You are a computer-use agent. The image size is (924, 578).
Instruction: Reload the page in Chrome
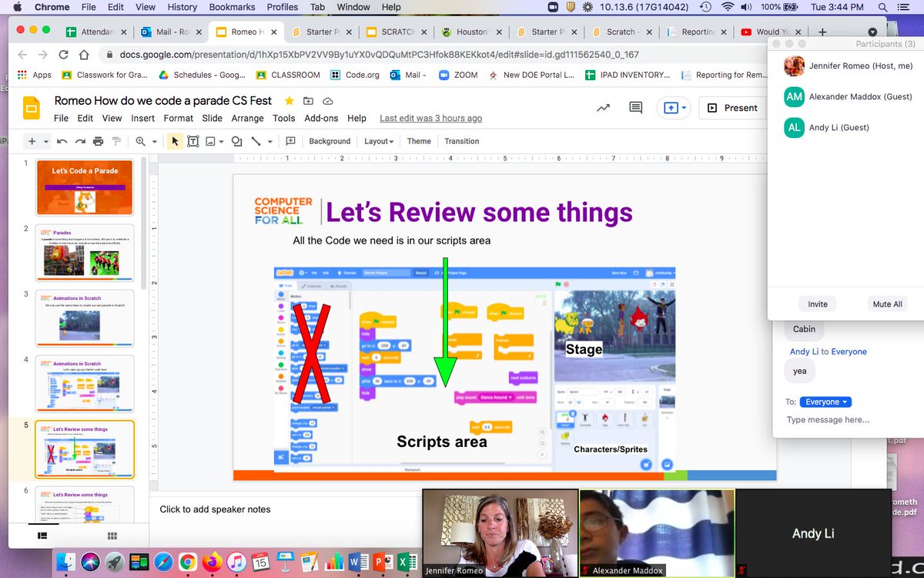[x=62, y=55]
